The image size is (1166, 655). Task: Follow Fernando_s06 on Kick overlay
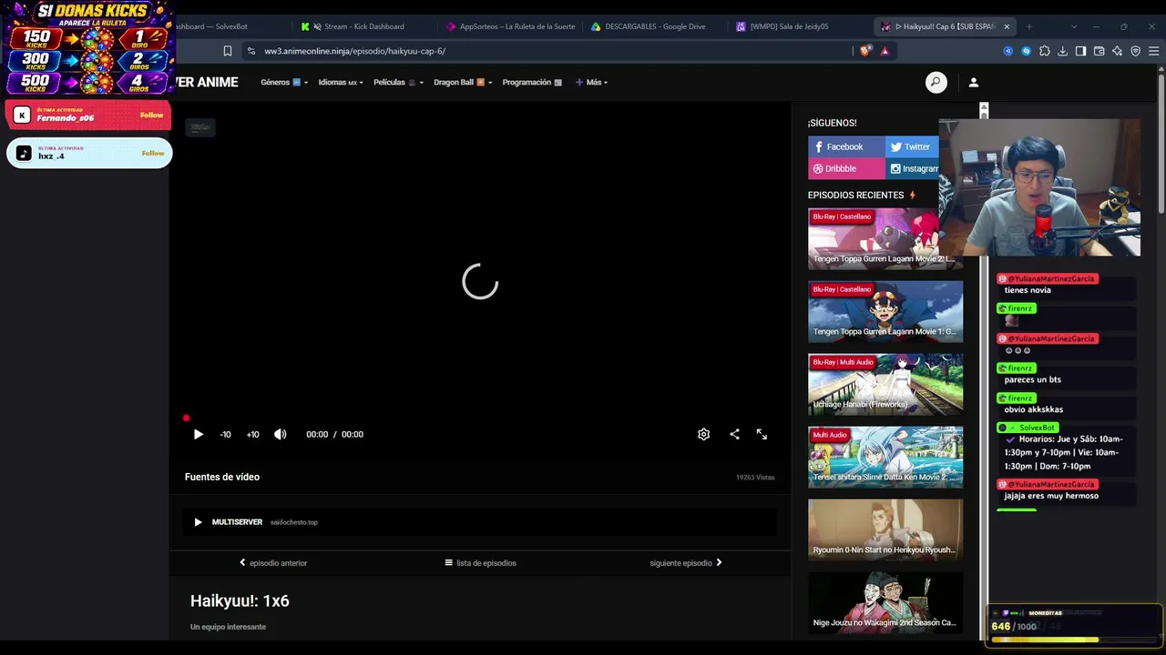(152, 116)
